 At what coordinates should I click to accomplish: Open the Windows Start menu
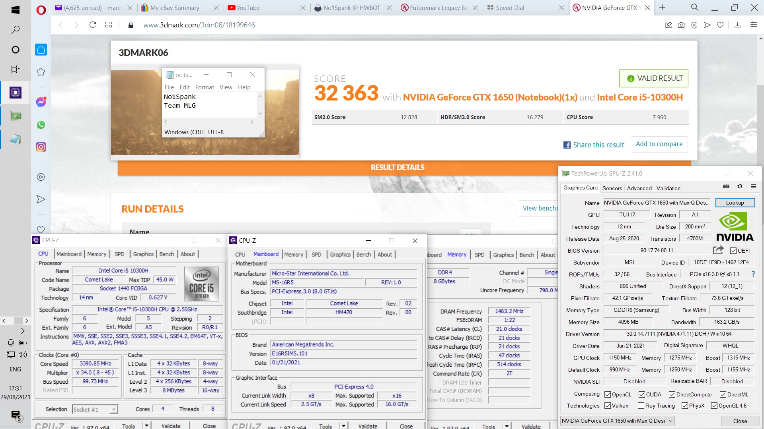click(16, 10)
